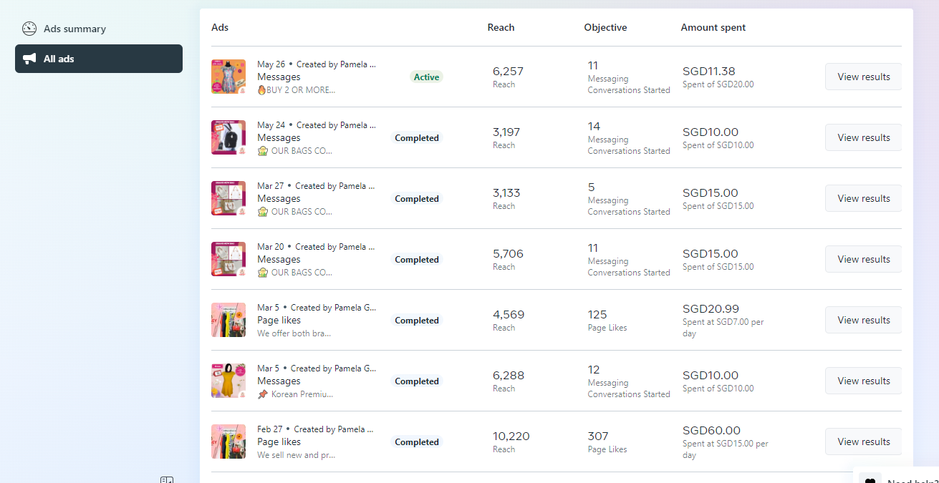This screenshot has height=483, width=939.
Task: Click the Amount spent column header
Action: pos(713,27)
